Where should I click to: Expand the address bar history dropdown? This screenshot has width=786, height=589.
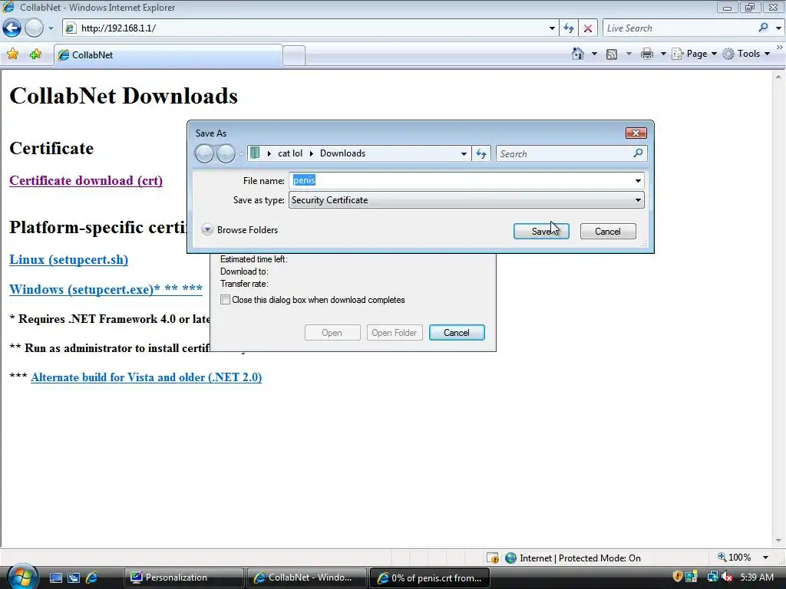(552, 28)
